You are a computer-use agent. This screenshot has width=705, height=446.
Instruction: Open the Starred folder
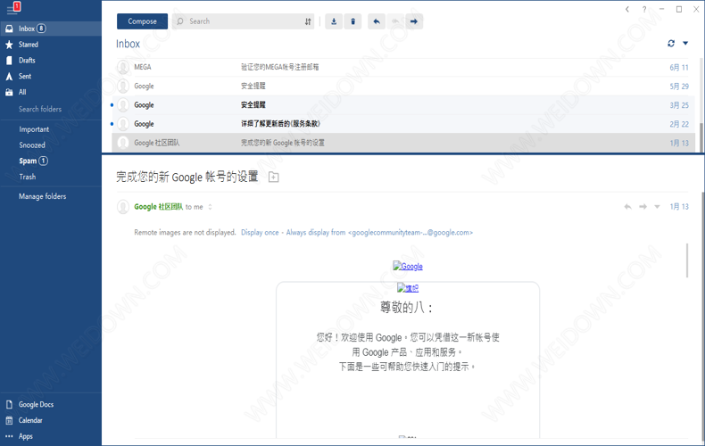(51, 45)
